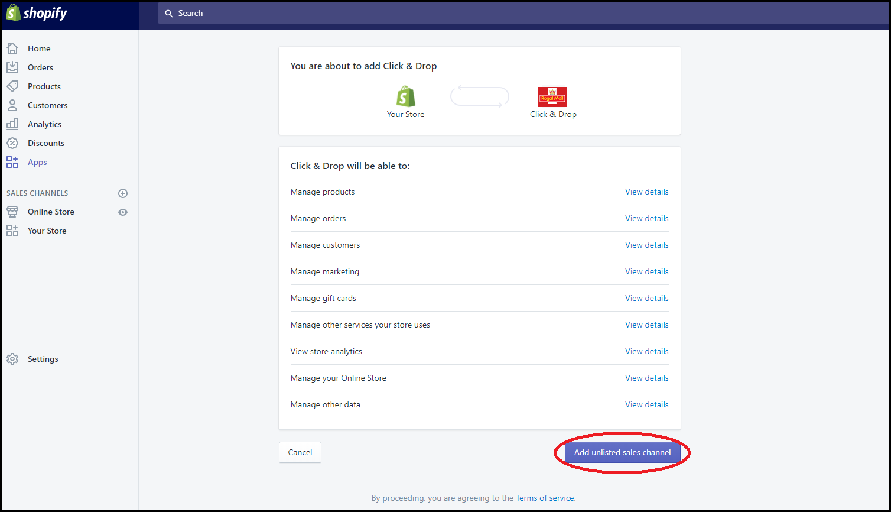Select the Products tag icon
The width and height of the screenshot is (891, 512).
pyautogui.click(x=12, y=86)
